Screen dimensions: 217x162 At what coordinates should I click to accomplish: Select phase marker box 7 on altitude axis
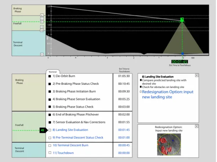[42, 19]
